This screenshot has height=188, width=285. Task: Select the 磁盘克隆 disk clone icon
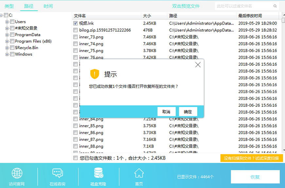(98, 173)
